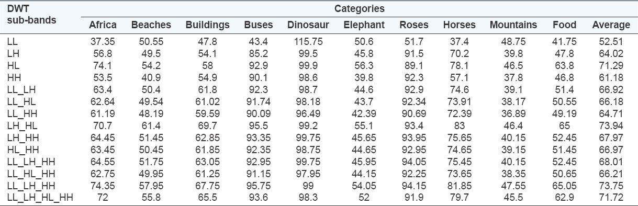The image size is (638, 206).
Task: Click the Average column header
Action: click(611, 25)
